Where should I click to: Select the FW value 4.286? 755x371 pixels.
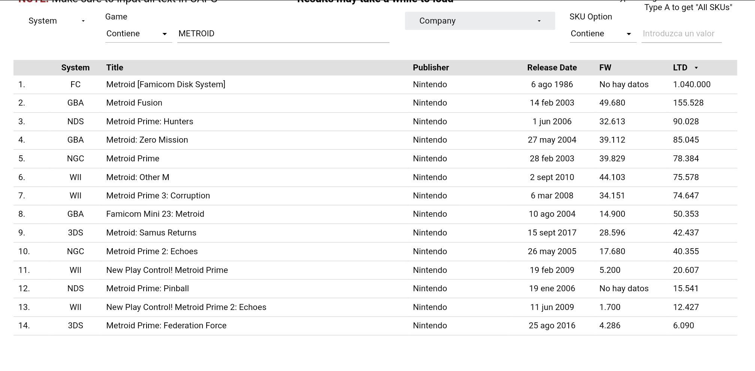(610, 326)
